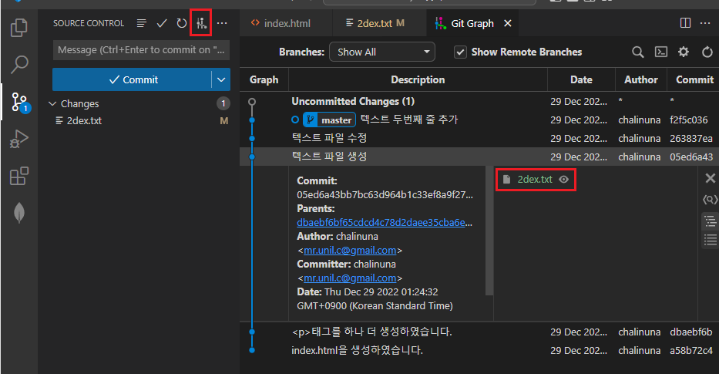Click the commit message input field

[x=141, y=50]
